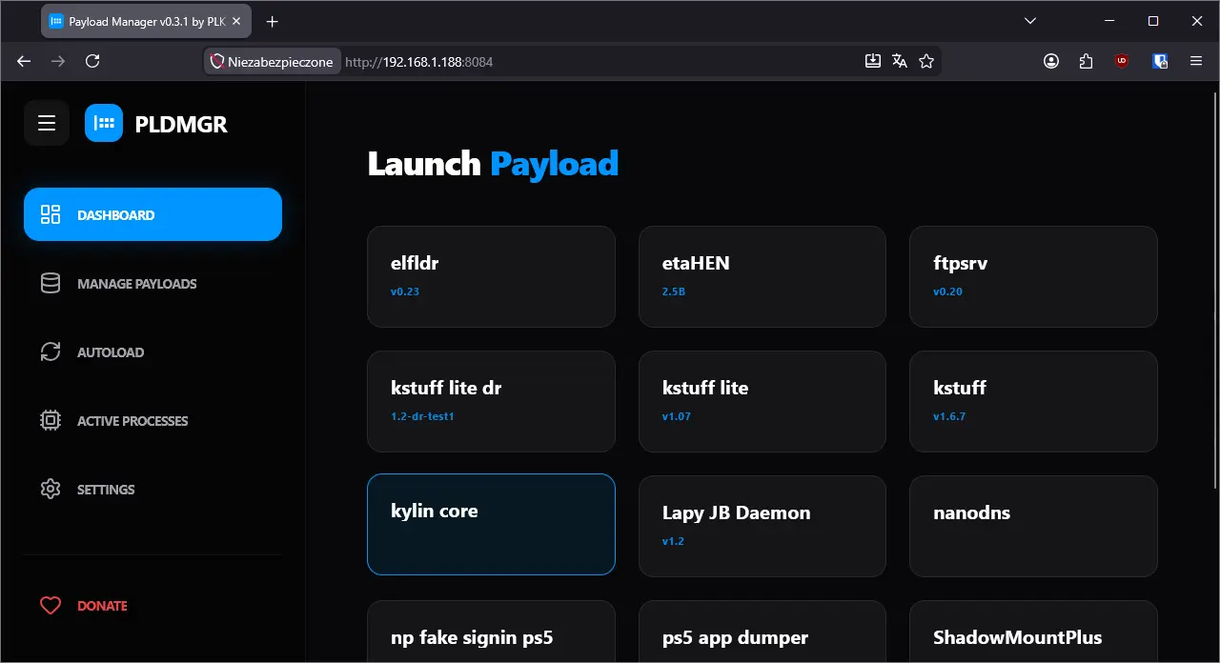Click the PLDMGR title text
The width and height of the screenshot is (1220, 663).
pos(181,124)
